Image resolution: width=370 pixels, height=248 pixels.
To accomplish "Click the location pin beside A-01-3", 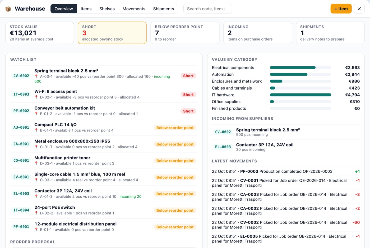I will pos(36,197).
